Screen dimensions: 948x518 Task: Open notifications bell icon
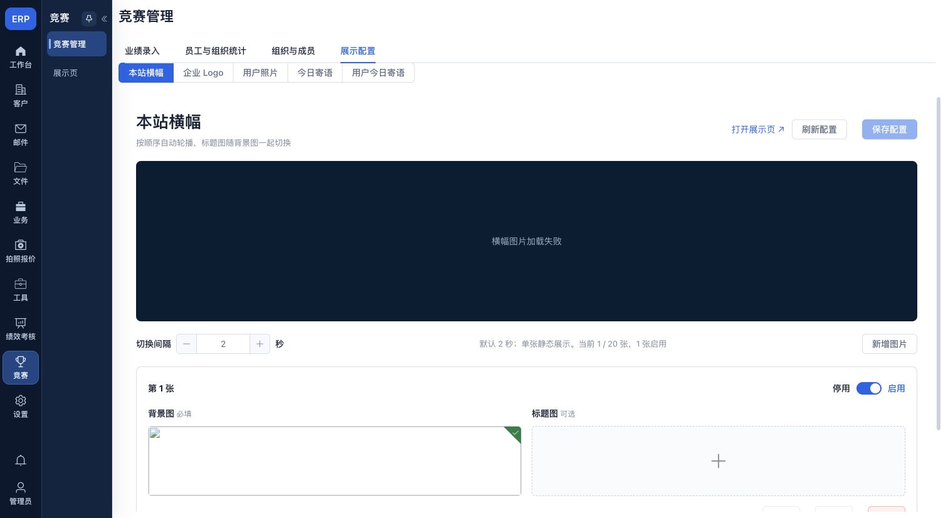21,461
